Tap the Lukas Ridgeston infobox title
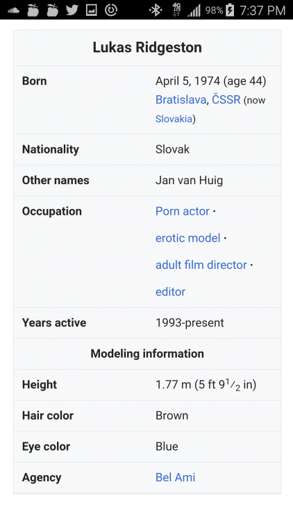Image resolution: width=293 pixels, height=521 pixels. point(147,47)
